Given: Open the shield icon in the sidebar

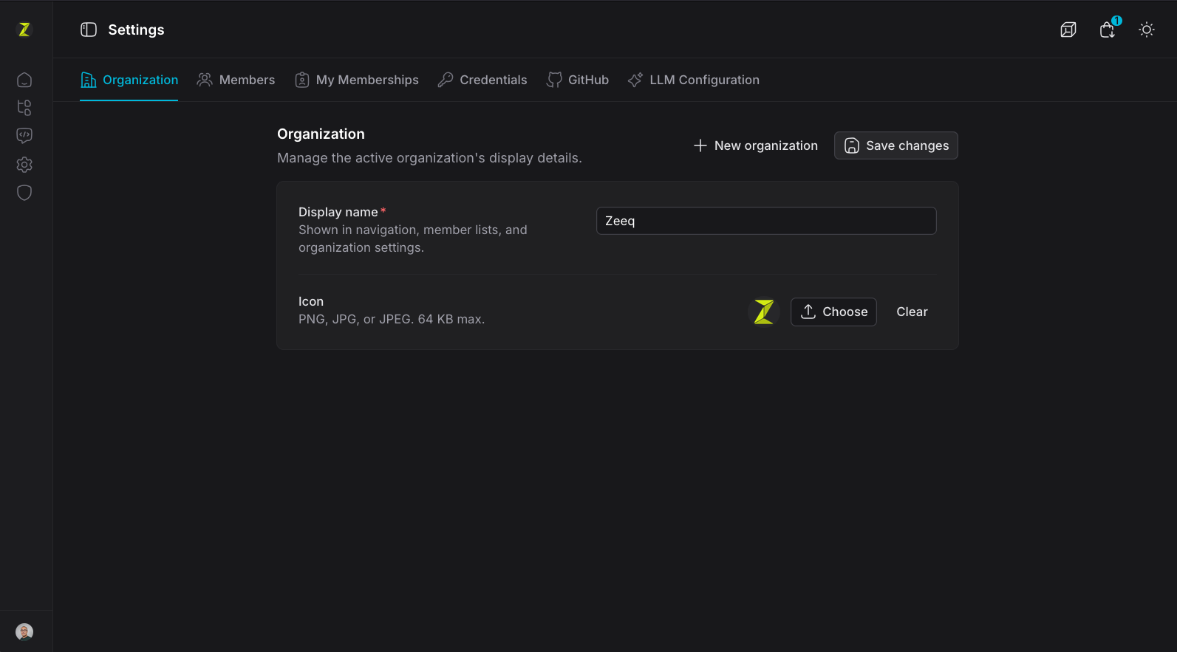Looking at the screenshot, I should pyautogui.click(x=24, y=193).
